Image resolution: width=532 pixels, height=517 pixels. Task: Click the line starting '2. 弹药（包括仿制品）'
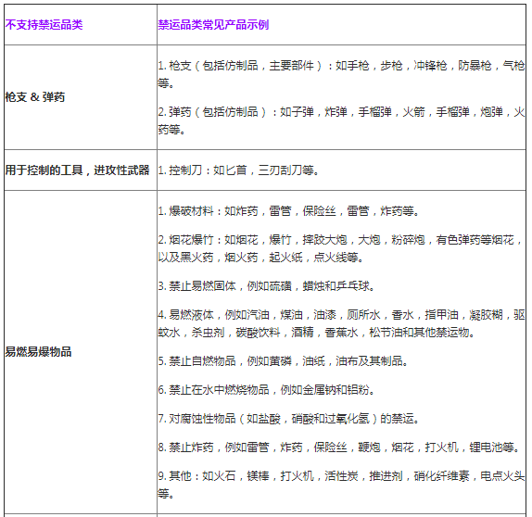point(341,120)
